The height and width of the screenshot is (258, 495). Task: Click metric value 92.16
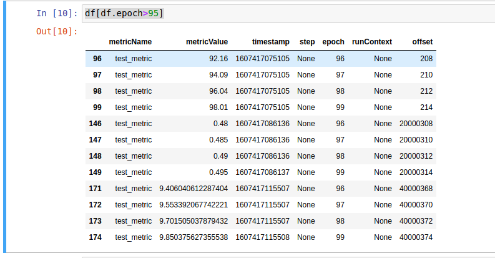tap(218, 59)
